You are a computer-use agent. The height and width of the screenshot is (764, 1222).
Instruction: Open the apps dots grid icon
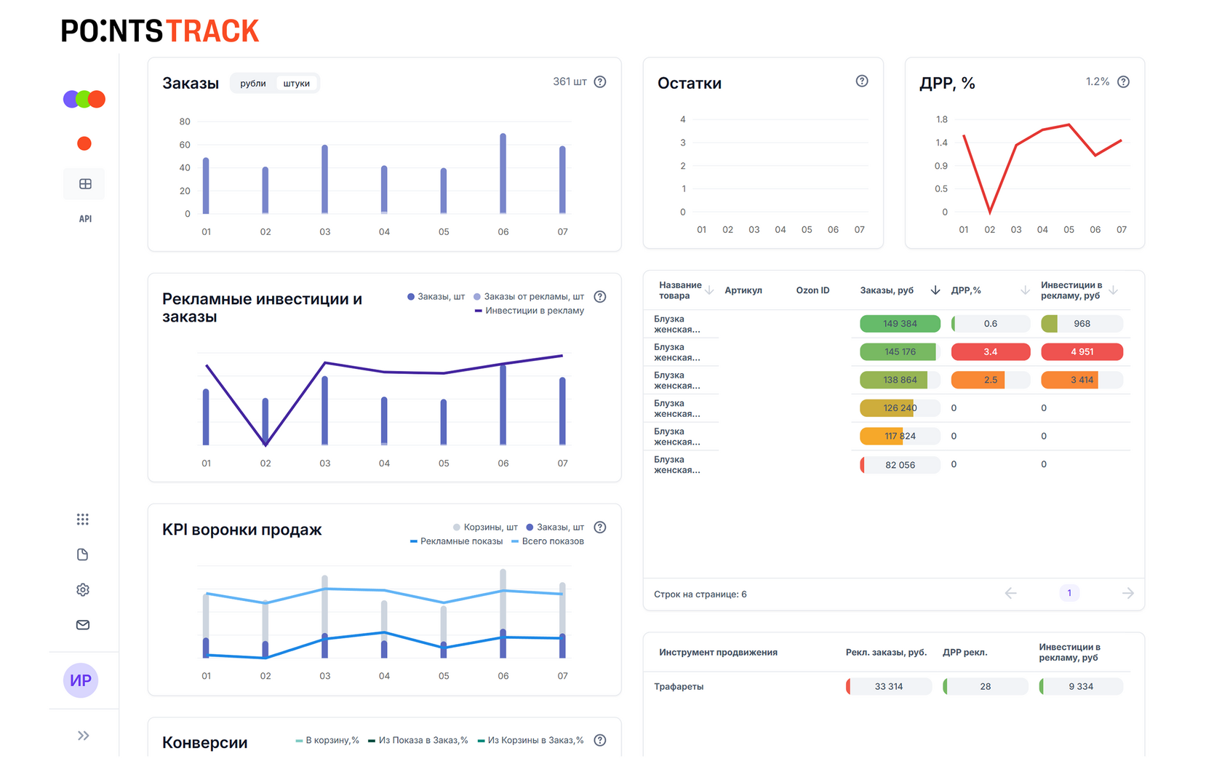coord(83,520)
